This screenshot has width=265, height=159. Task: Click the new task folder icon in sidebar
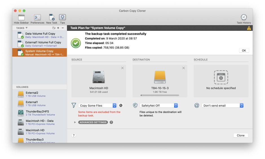(x=54, y=28)
